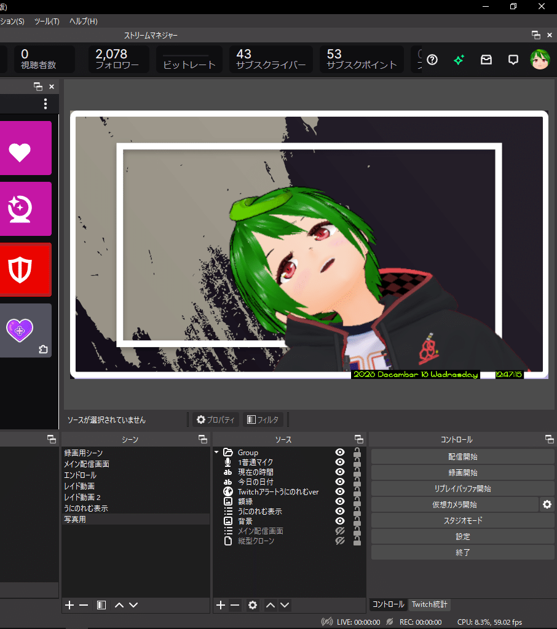Hide the 現在の時間 source
557x629 pixels.
tap(340, 472)
